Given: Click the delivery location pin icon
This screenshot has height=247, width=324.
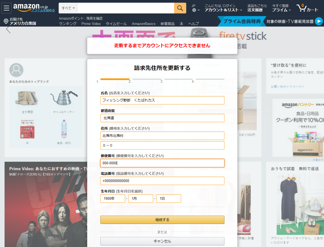Looking at the screenshot, I should click(x=6, y=21).
